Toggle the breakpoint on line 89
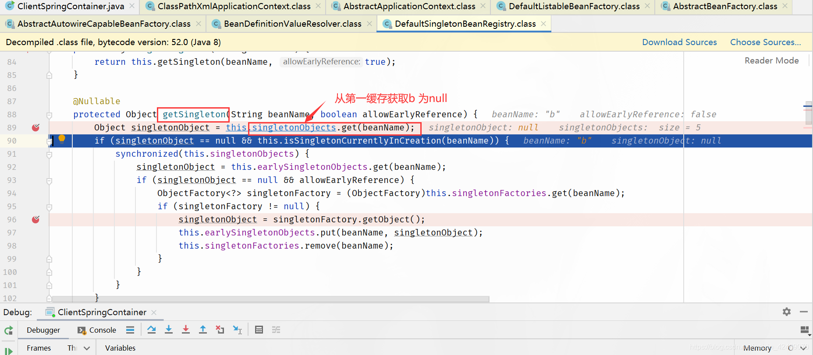This screenshot has height=355, width=813. (36, 127)
